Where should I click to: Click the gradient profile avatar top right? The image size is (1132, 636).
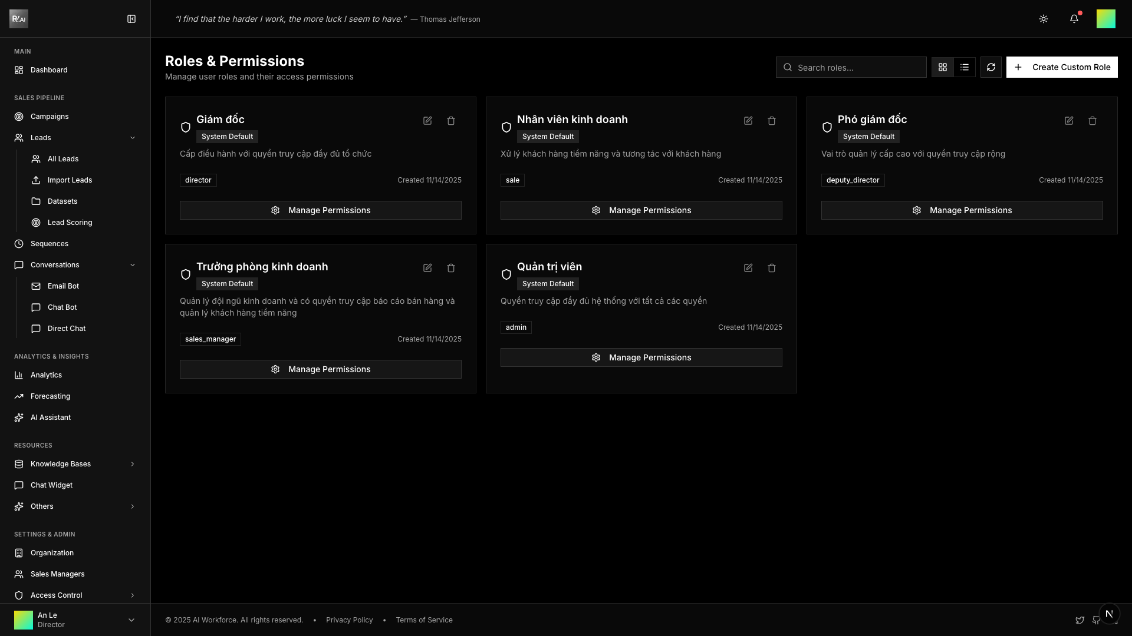coord(1105,19)
